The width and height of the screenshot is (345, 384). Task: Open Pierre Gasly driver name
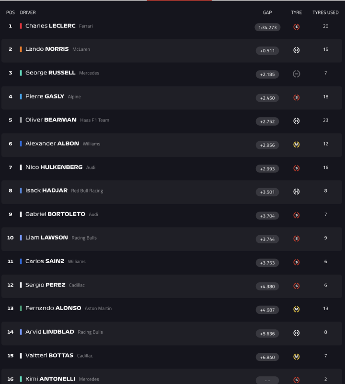click(45, 96)
